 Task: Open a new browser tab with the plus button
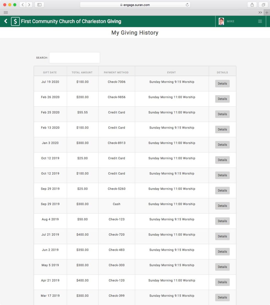[267, 12]
